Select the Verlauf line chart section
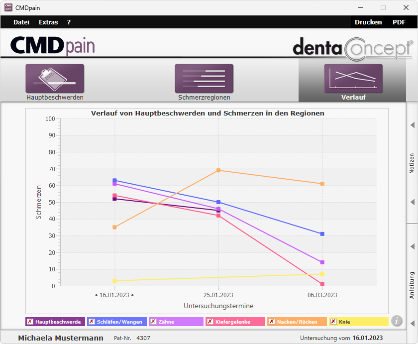418x344 pixels. 353,79
